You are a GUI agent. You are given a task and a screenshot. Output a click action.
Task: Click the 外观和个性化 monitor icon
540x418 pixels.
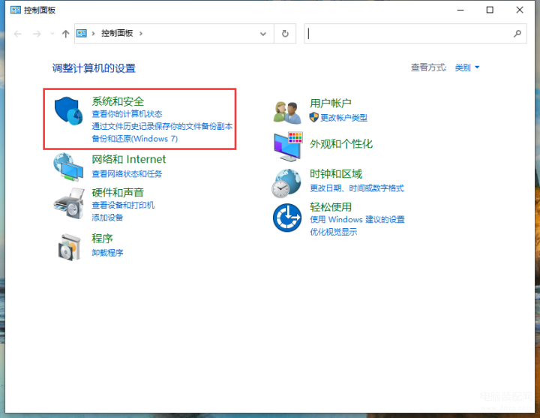[x=288, y=146]
